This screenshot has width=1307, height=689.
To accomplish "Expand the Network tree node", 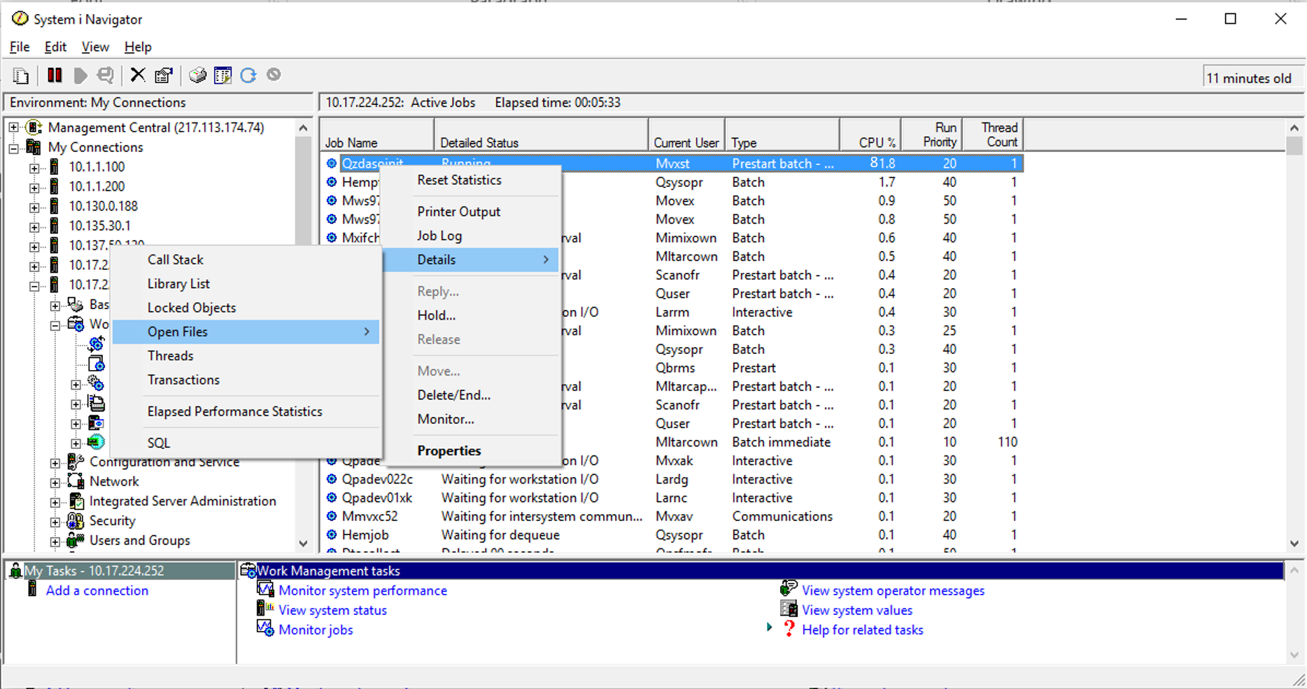I will [55, 482].
